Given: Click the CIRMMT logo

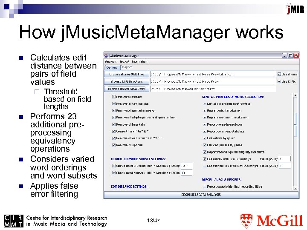Looking at the screenshot, I should (55, 221).
